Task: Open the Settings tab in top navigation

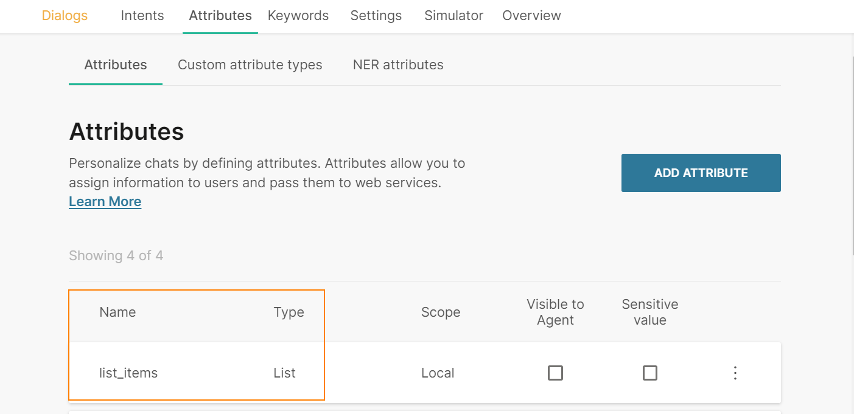Action: [376, 16]
